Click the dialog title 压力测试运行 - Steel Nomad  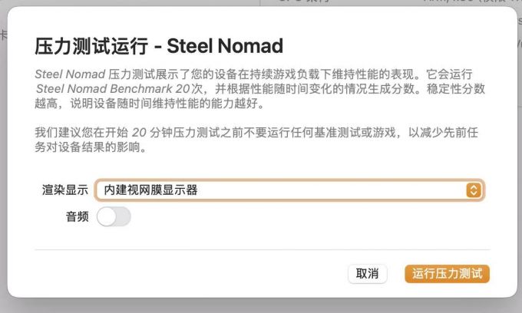[x=159, y=46]
